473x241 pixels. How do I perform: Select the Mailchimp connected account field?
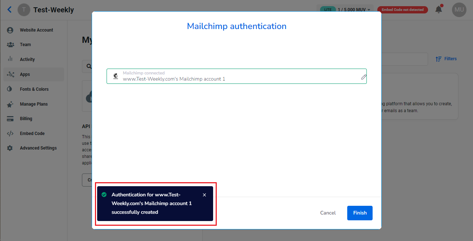237,76
